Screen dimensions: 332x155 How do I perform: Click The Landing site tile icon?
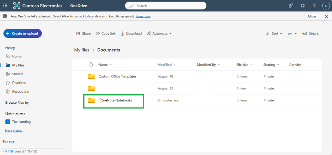pos(8,122)
